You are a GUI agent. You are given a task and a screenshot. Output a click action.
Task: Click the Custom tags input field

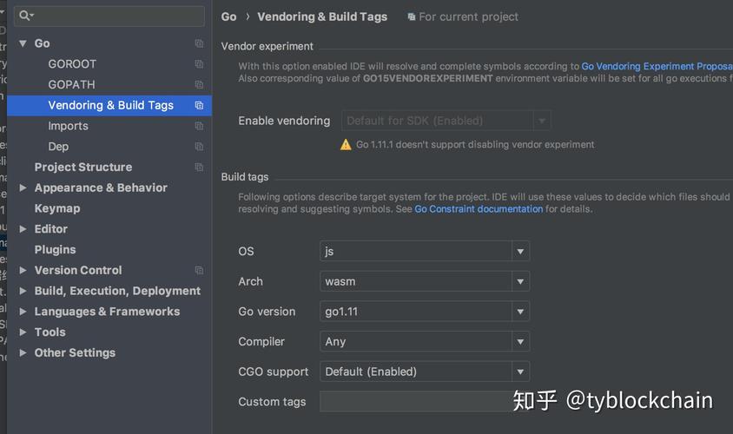425,402
